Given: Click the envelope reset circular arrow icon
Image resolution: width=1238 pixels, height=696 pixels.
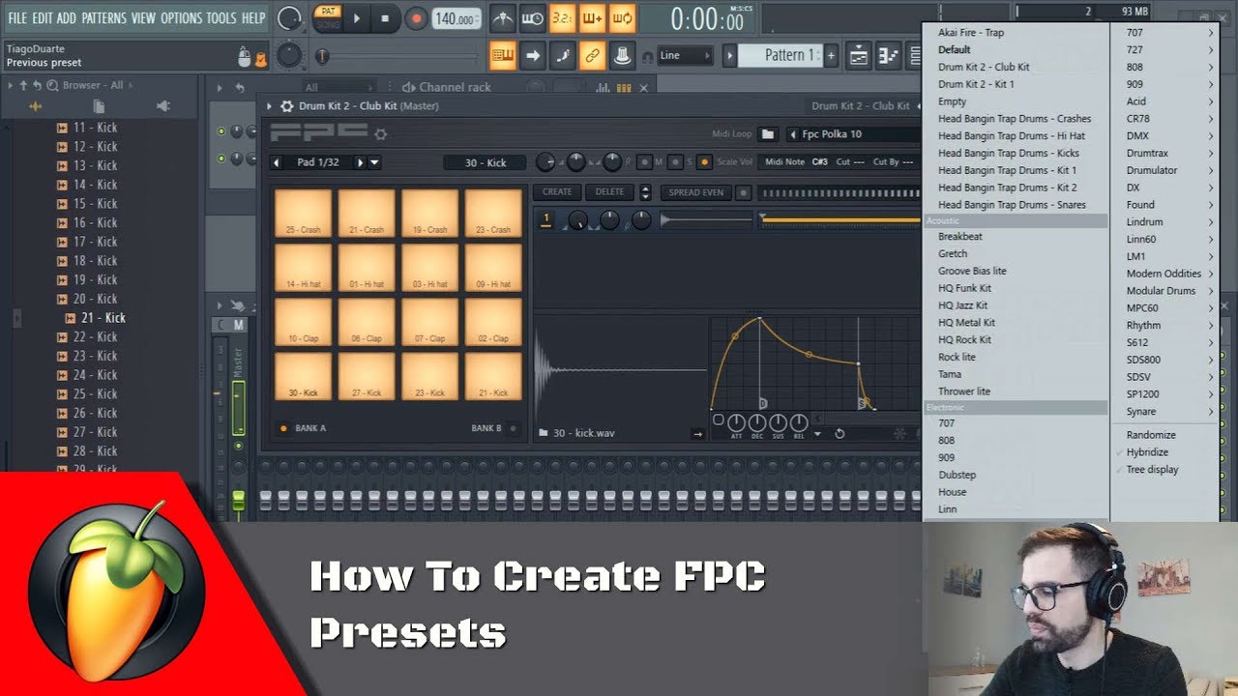Looking at the screenshot, I should click(840, 433).
